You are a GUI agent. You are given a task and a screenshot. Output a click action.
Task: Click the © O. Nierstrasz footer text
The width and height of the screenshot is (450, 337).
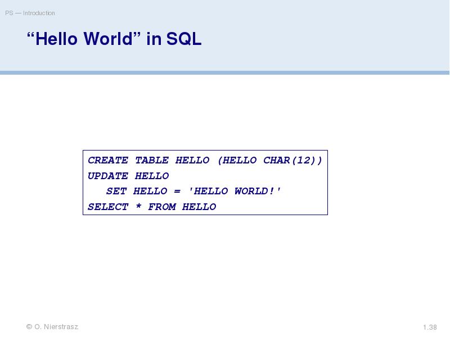52,327
